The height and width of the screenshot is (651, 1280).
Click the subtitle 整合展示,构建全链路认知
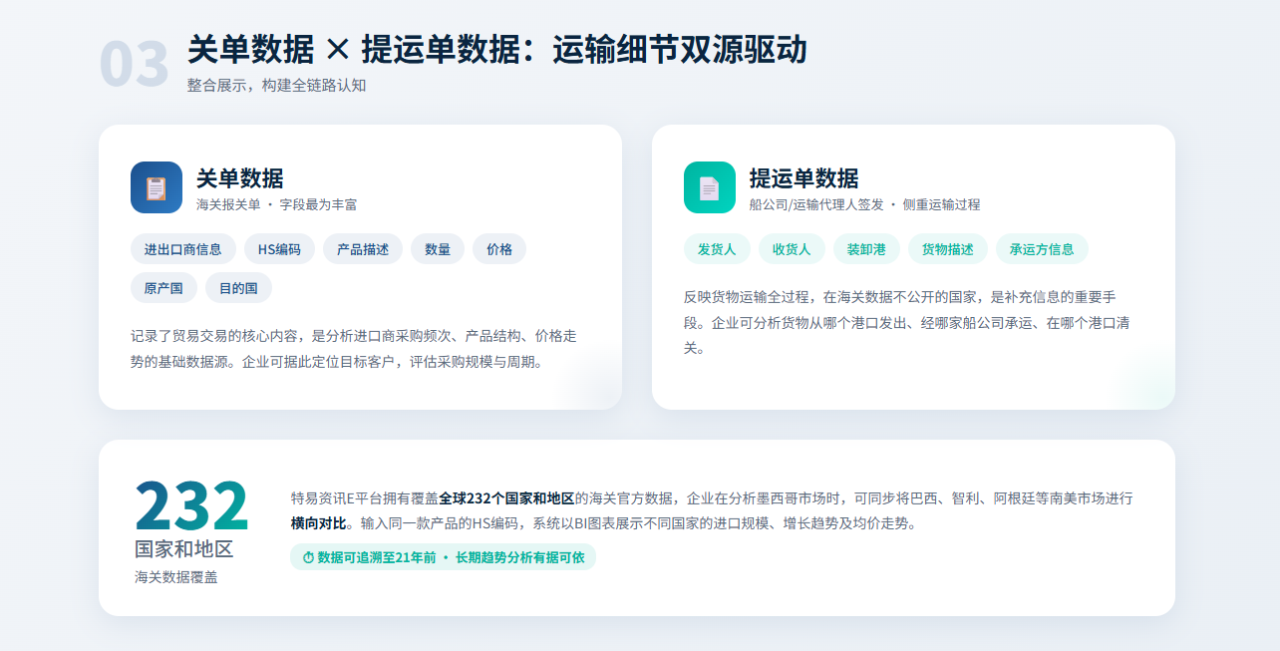click(276, 86)
